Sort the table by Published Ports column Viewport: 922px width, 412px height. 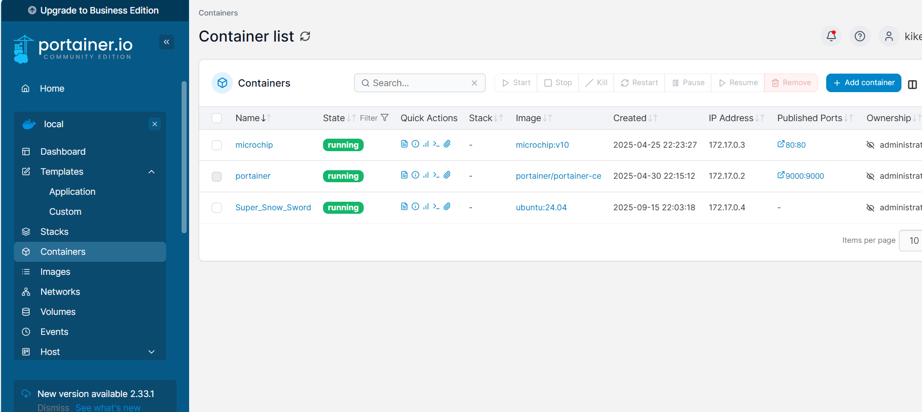[x=815, y=118]
